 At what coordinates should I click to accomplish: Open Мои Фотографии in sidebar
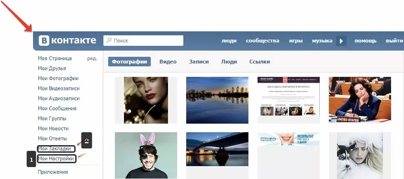[x=58, y=78]
